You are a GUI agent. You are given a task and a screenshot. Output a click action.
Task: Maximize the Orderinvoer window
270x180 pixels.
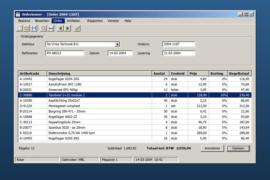point(246,14)
